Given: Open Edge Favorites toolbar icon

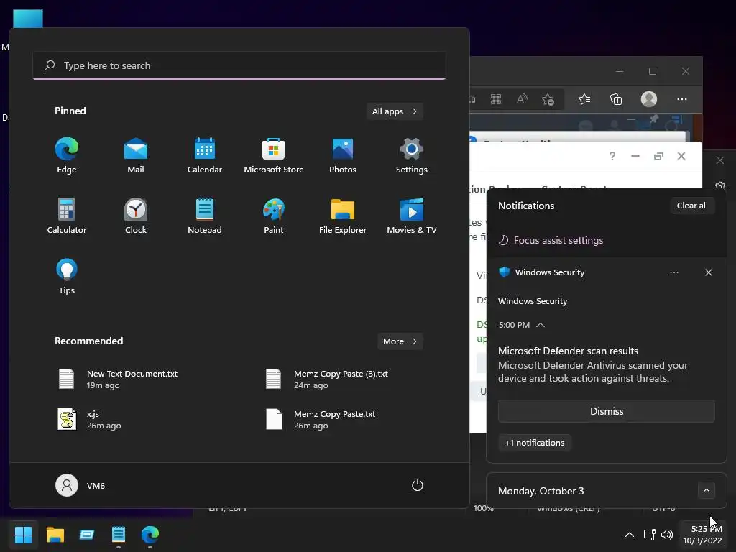Looking at the screenshot, I should (584, 99).
